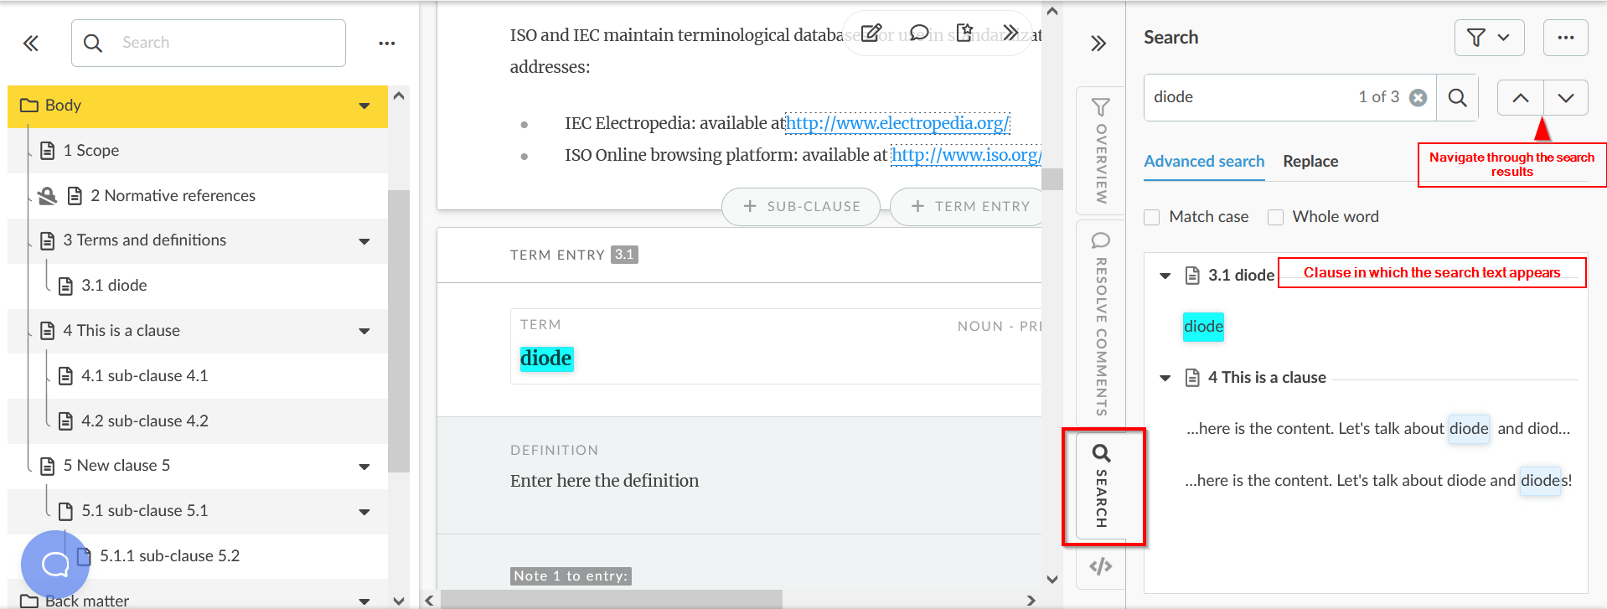This screenshot has width=1607, height=609.
Task: Select 4.2 sub-clause 4.2
Action: click(144, 421)
